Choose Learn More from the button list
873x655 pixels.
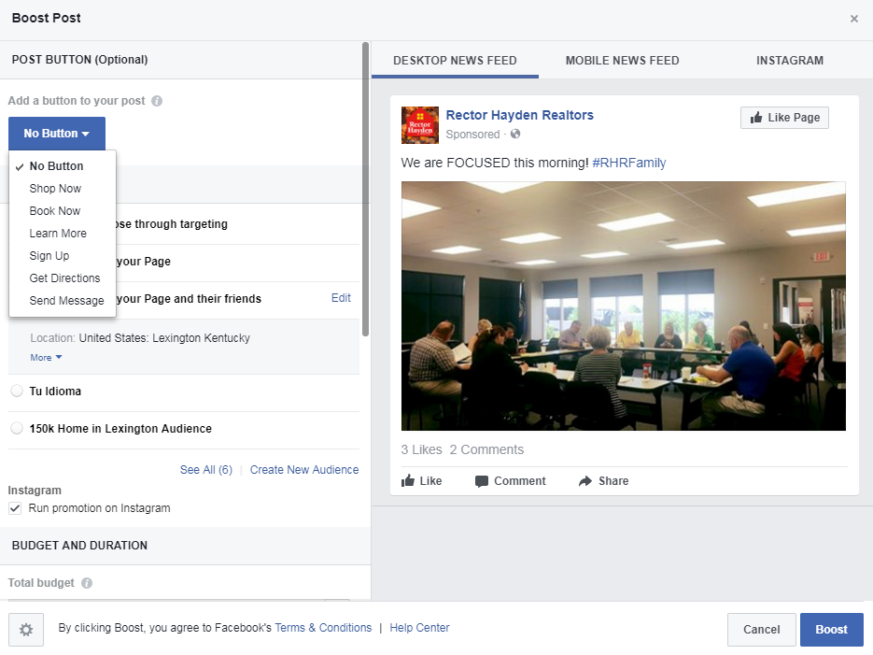58,234
